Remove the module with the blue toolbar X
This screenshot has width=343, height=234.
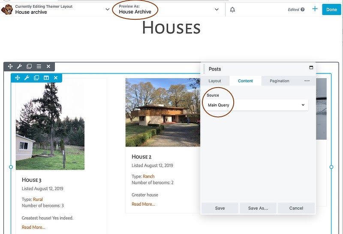click(56, 78)
